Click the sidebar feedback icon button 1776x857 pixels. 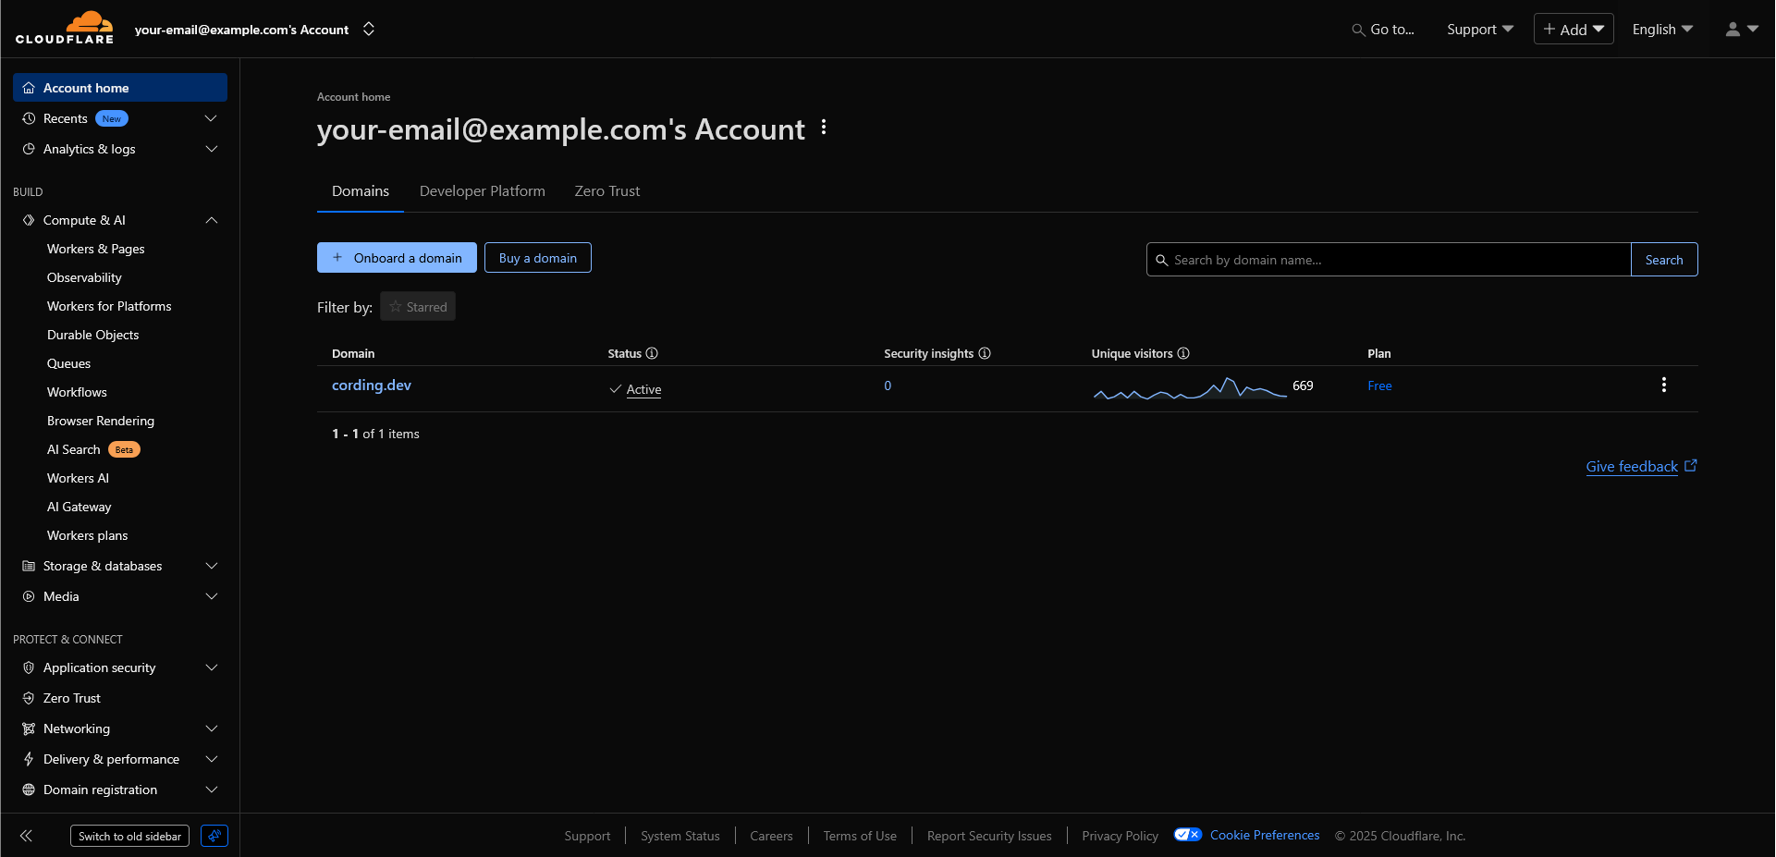pyautogui.click(x=214, y=836)
